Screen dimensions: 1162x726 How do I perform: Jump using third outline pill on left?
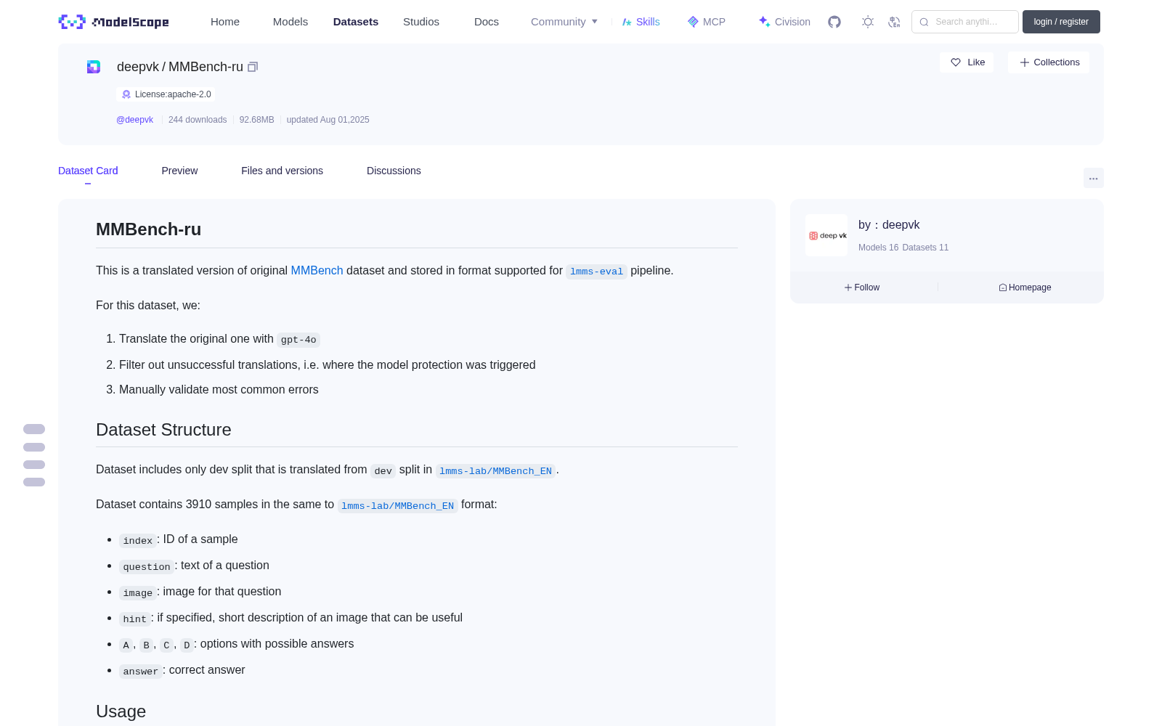[x=34, y=465]
